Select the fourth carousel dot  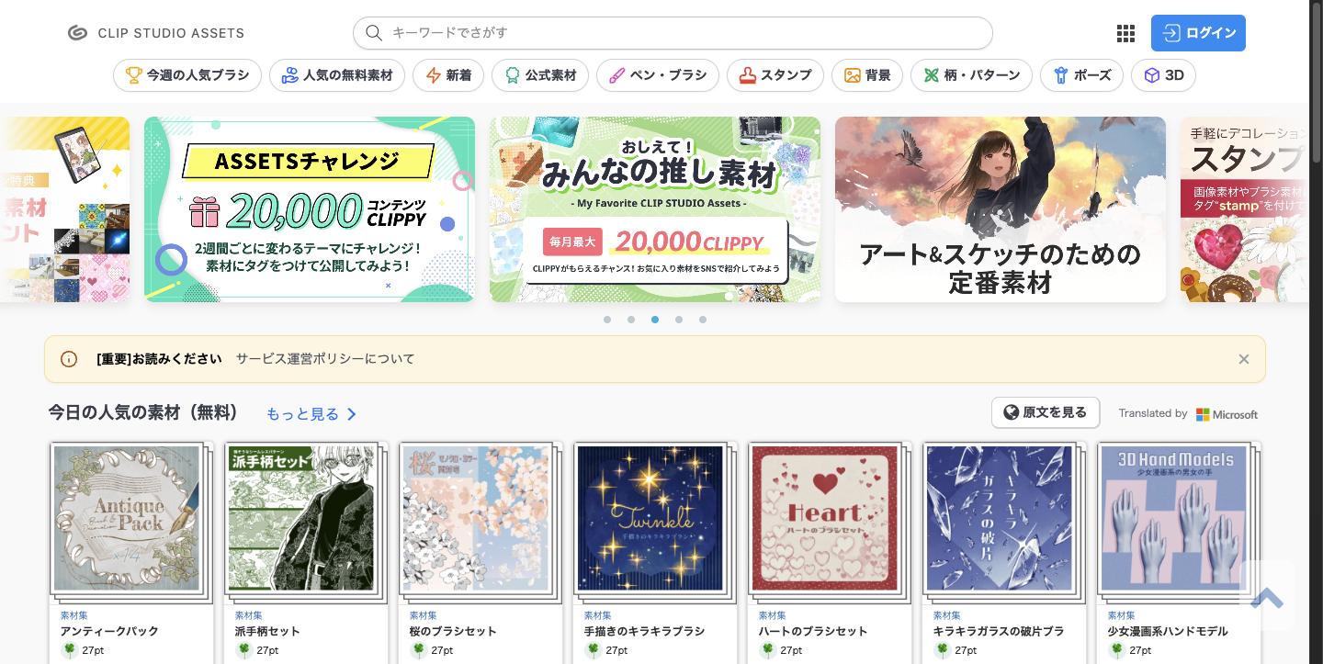(679, 320)
